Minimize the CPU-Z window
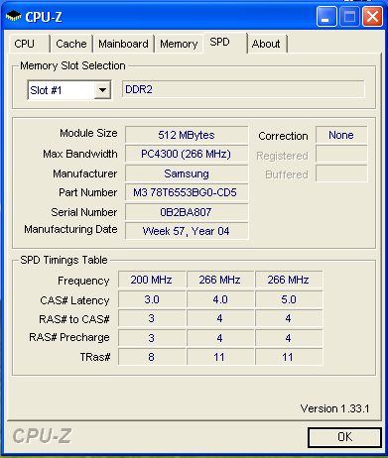388x458 pixels. click(x=326, y=17)
